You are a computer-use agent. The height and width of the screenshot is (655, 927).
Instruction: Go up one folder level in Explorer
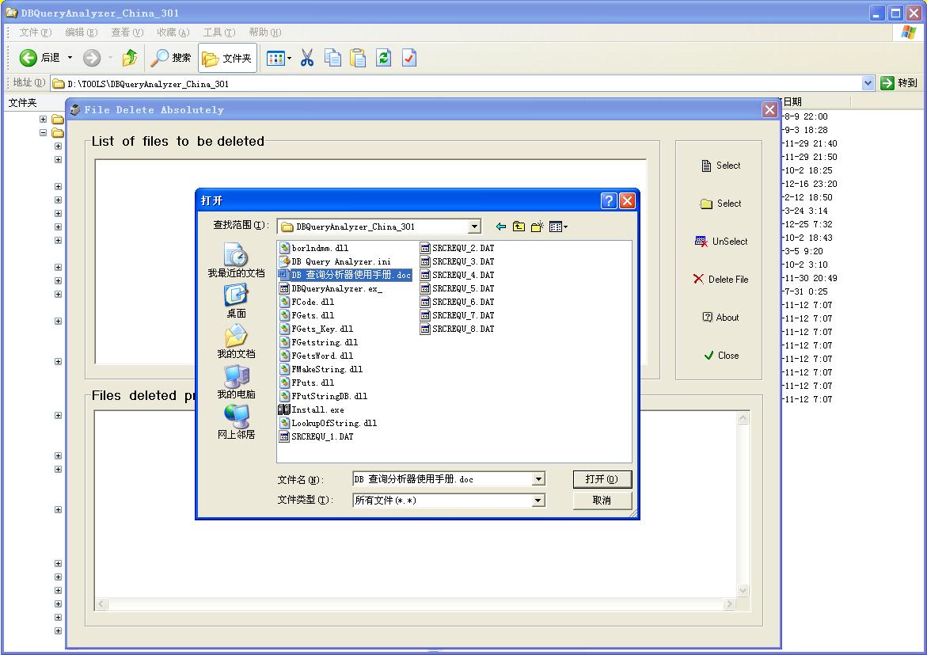tap(130, 57)
